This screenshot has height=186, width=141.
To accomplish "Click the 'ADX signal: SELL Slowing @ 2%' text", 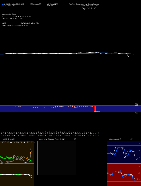I will pos(15,25).
